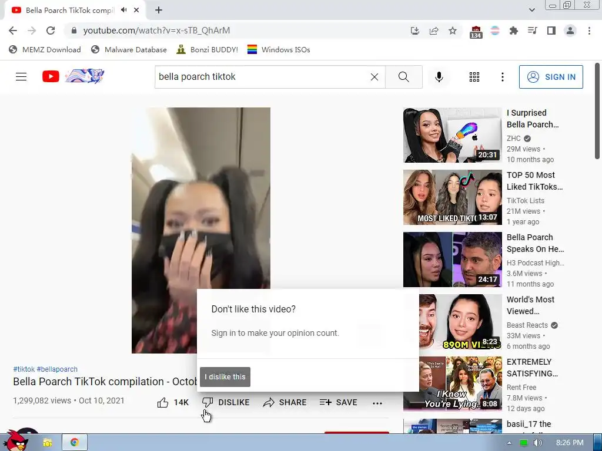Open the volume speaker tray icon
Screen dimensions: 602x451
point(538,443)
